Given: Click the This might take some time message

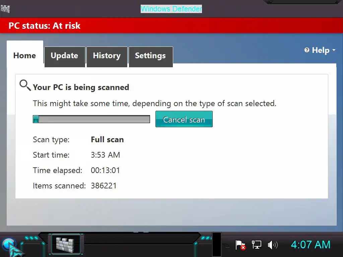Looking at the screenshot, I should click(x=155, y=103).
